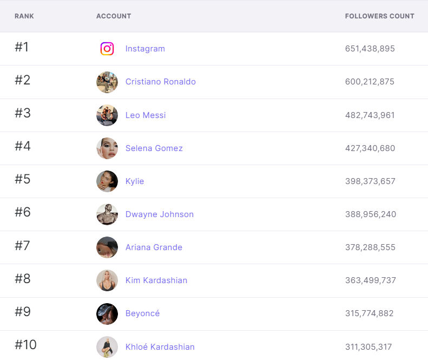Select Kim Kardashian's avatar thumbnail

coord(107,280)
